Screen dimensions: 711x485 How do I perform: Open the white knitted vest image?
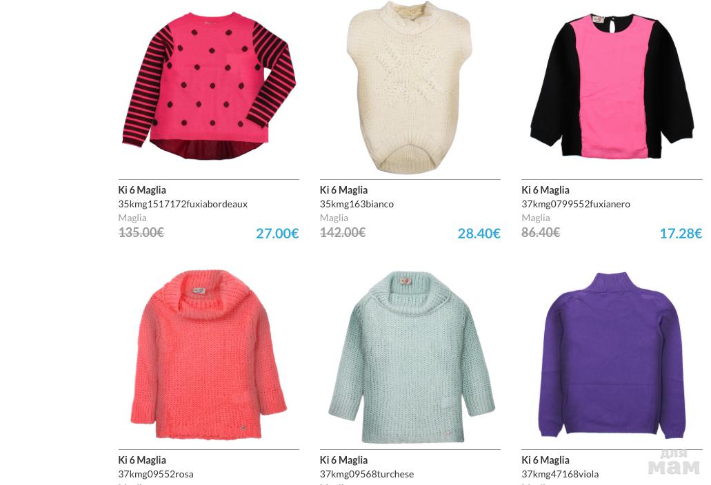410,87
